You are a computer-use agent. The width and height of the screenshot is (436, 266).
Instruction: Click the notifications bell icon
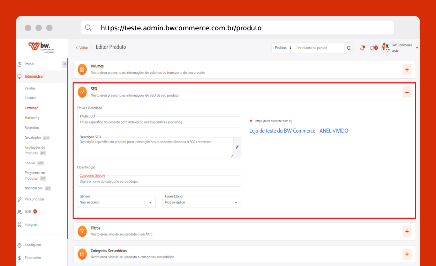point(362,48)
